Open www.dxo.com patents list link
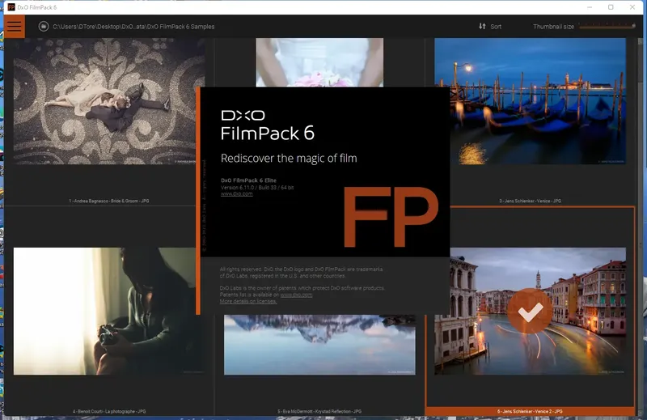 (296, 295)
